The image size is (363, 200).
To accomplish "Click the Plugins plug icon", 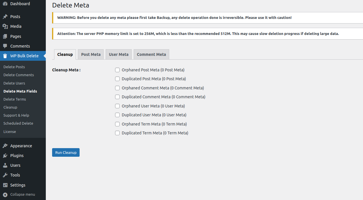I will [5, 156].
